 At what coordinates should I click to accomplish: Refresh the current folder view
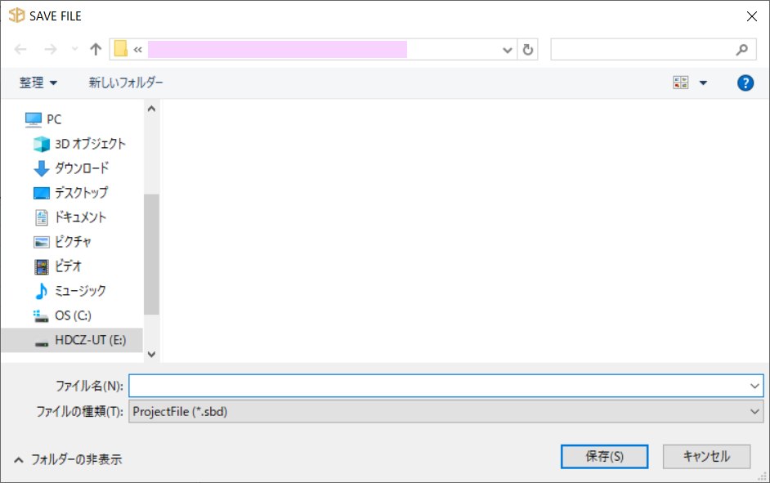click(x=528, y=50)
